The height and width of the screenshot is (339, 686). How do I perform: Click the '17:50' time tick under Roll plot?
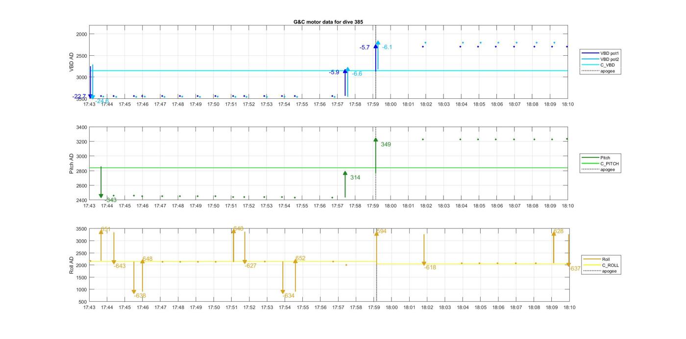coord(214,307)
